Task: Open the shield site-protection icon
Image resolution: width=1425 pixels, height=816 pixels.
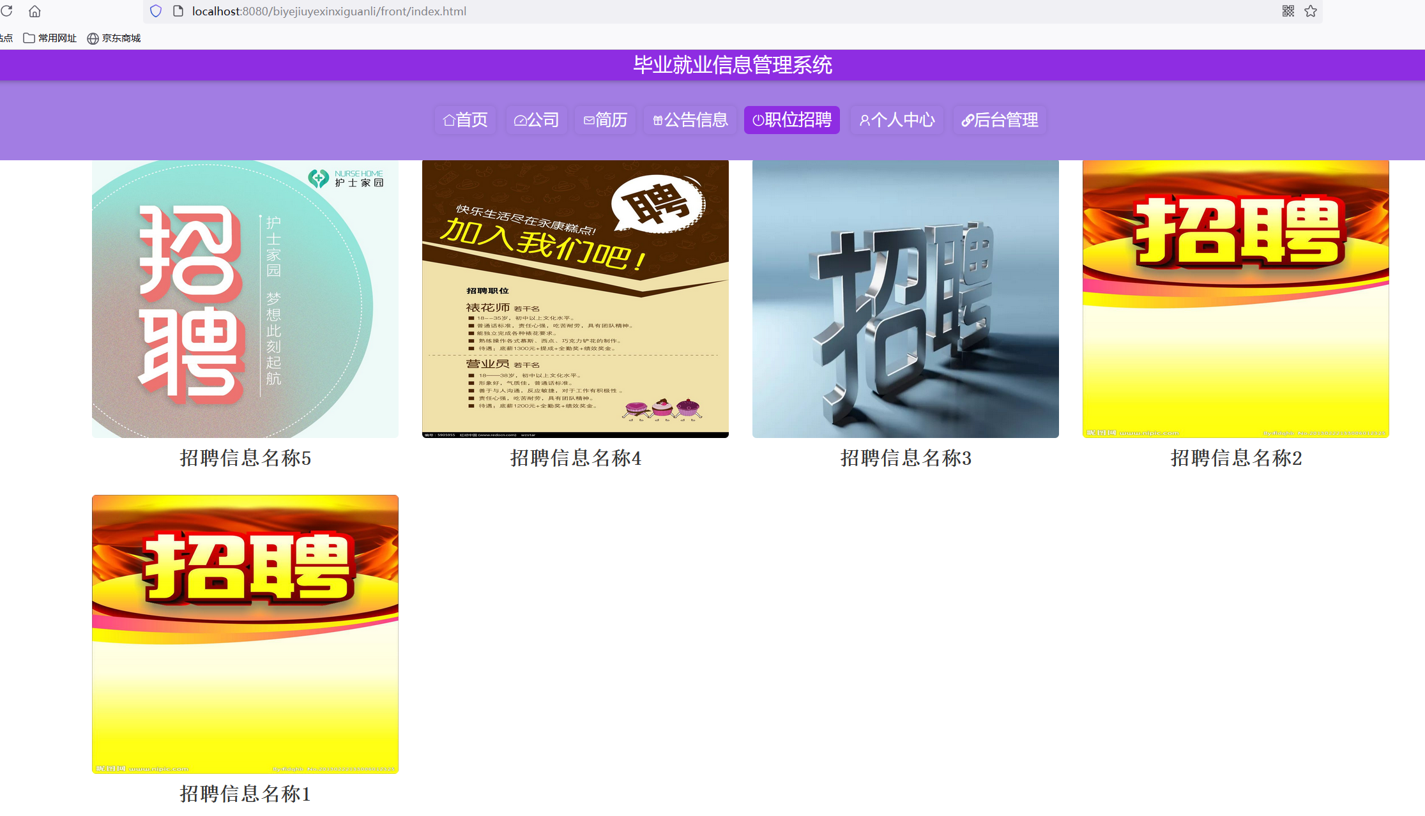Action: (x=155, y=11)
